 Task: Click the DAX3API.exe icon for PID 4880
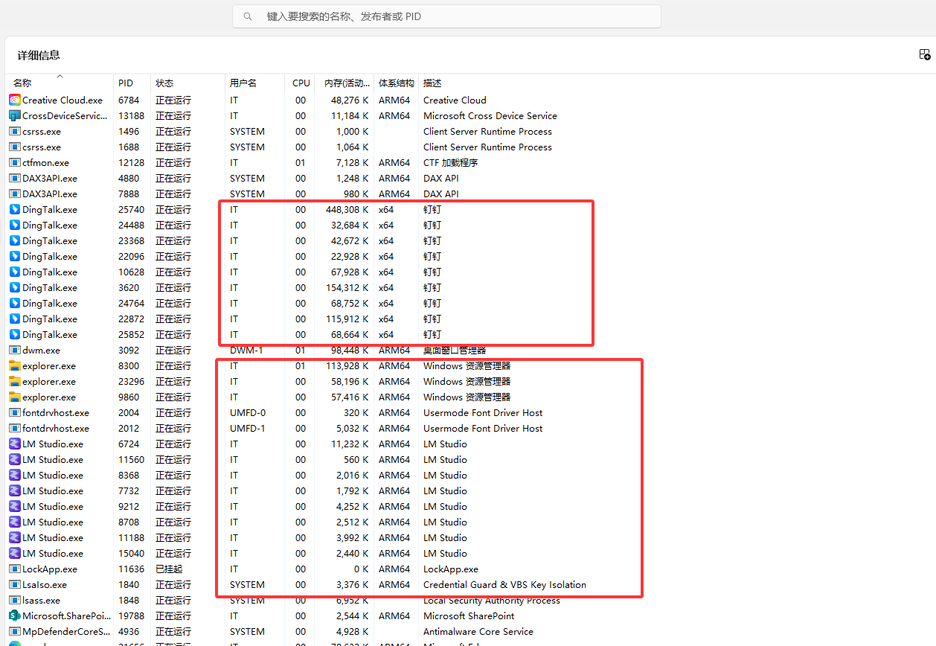15,178
